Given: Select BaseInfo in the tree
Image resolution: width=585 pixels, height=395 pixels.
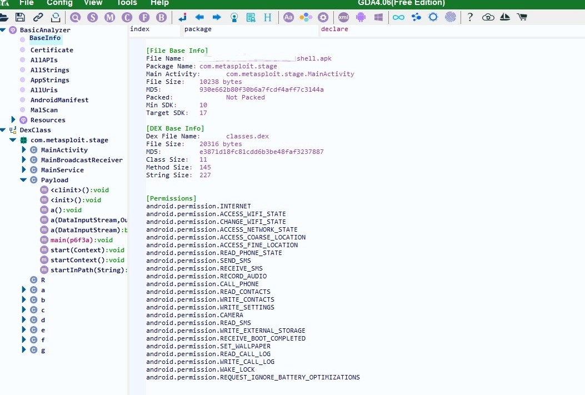Looking at the screenshot, I should (x=45, y=38).
